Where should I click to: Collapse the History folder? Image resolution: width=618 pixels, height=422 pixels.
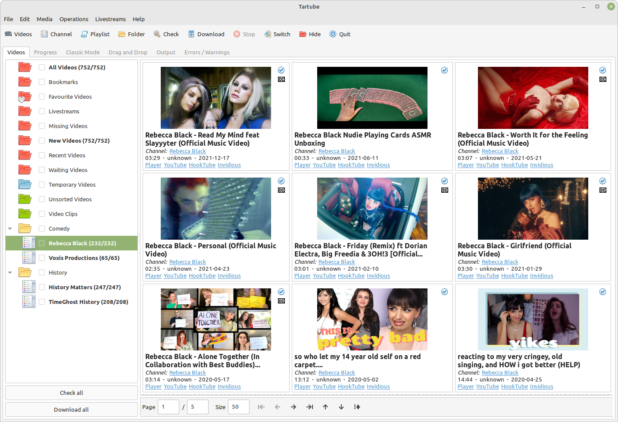click(10, 272)
